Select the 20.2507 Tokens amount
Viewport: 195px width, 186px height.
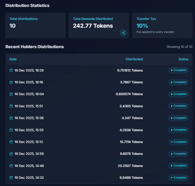coord(130,166)
